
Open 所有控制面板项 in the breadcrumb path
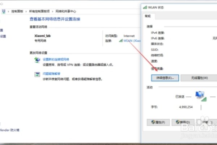[39, 11]
